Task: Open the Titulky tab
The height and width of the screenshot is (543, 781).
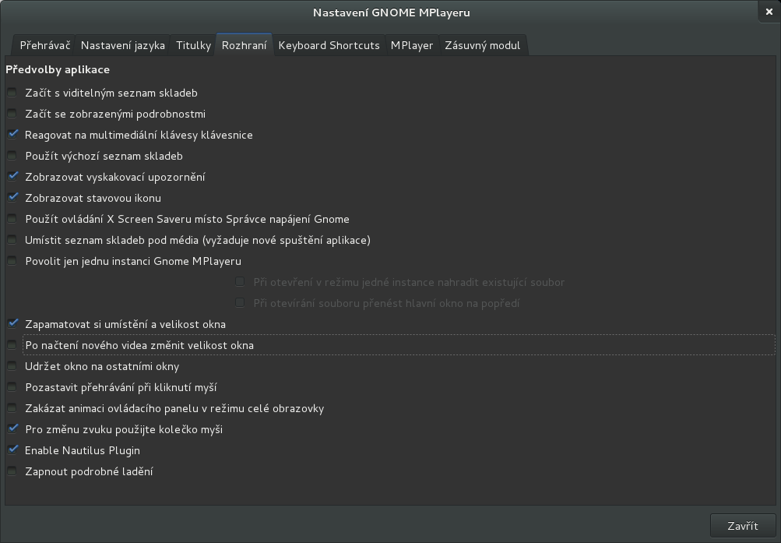Action: 193,45
